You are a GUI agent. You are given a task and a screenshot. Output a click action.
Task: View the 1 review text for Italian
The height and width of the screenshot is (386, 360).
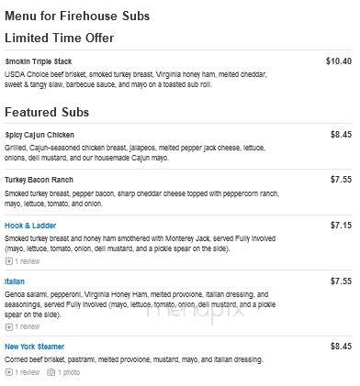click(28, 327)
